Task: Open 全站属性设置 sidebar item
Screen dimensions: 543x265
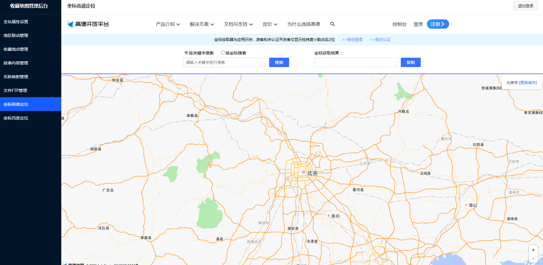Action: [x=30, y=22]
